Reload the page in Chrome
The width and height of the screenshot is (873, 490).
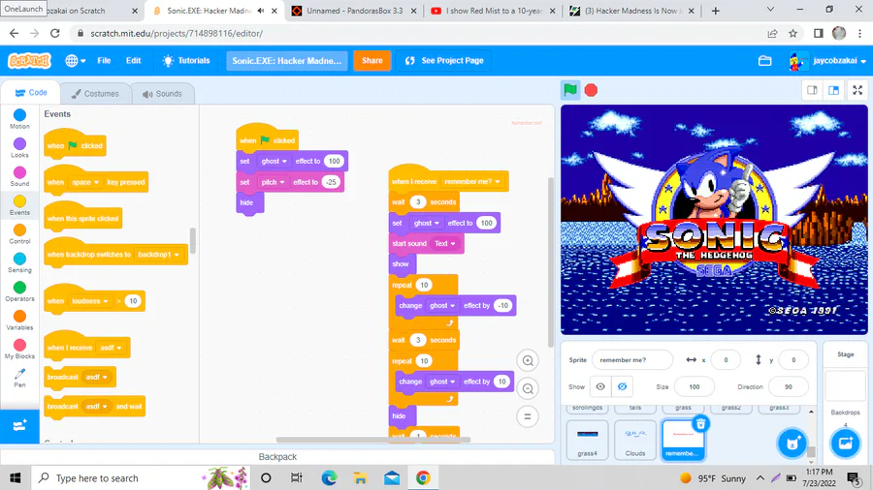coord(54,33)
